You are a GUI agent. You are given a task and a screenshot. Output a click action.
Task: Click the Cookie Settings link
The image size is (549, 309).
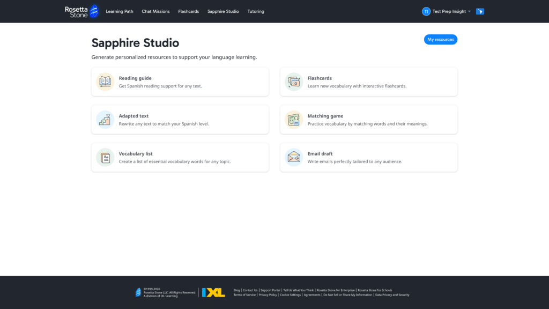tap(290, 295)
